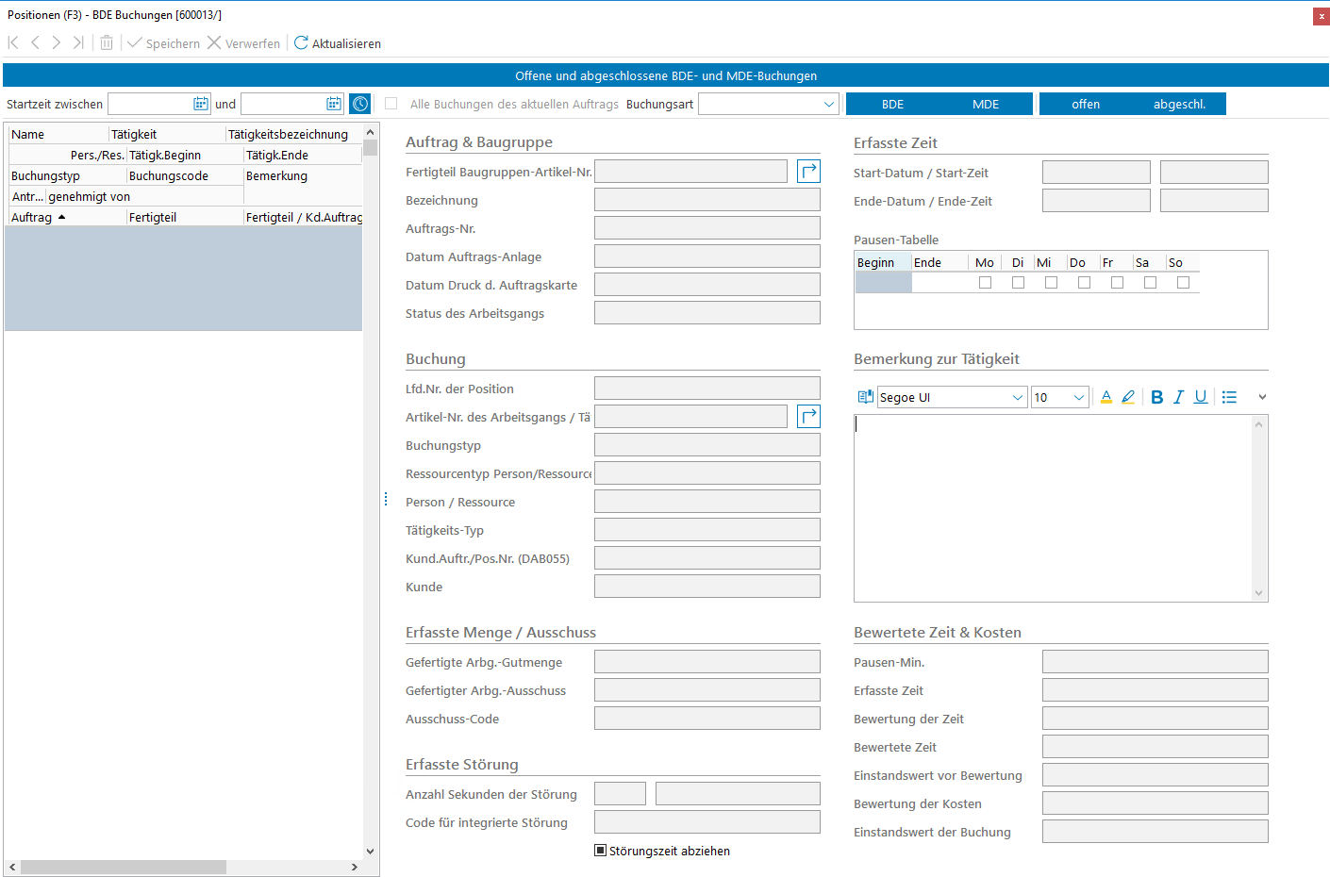The width and height of the screenshot is (1330, 877).
Task: Toggle bold text formatting
Action: click(x=1156, y=397)
